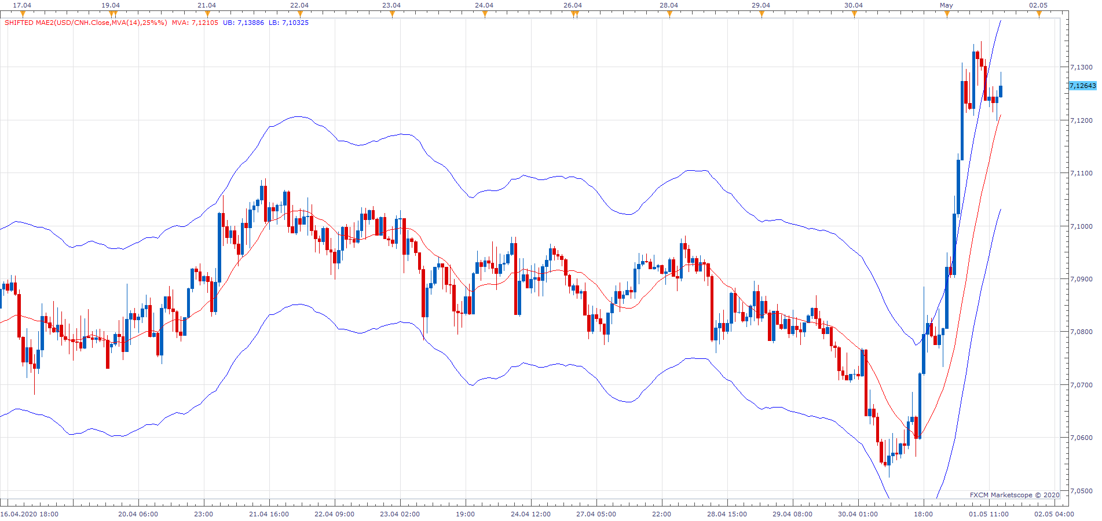Click the 01.05 11:00 time label

point(988,514)
